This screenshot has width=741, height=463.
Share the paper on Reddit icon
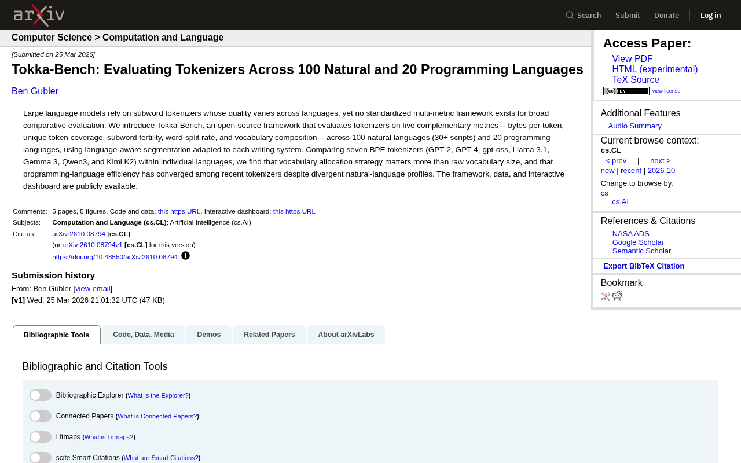[x=617, y=296]
